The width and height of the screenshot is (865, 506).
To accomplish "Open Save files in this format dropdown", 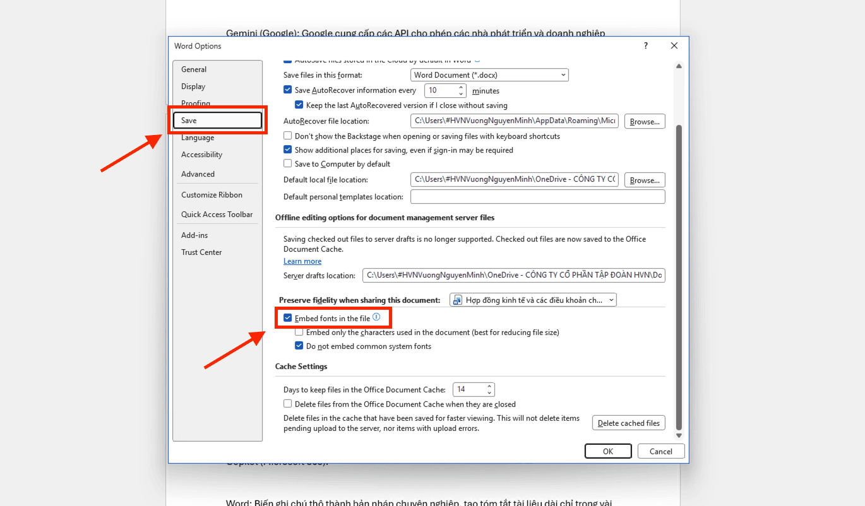I will click(489, 75).
